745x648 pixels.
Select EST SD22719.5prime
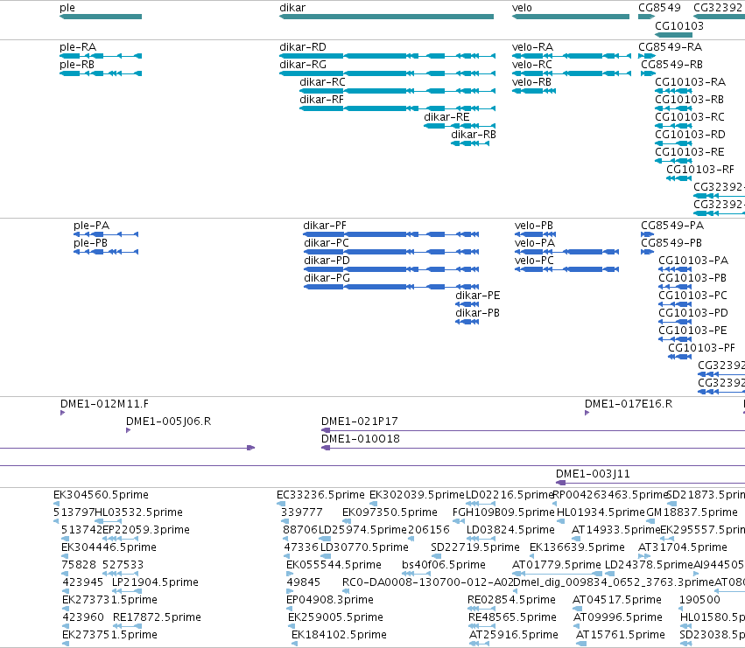point(435,556)
